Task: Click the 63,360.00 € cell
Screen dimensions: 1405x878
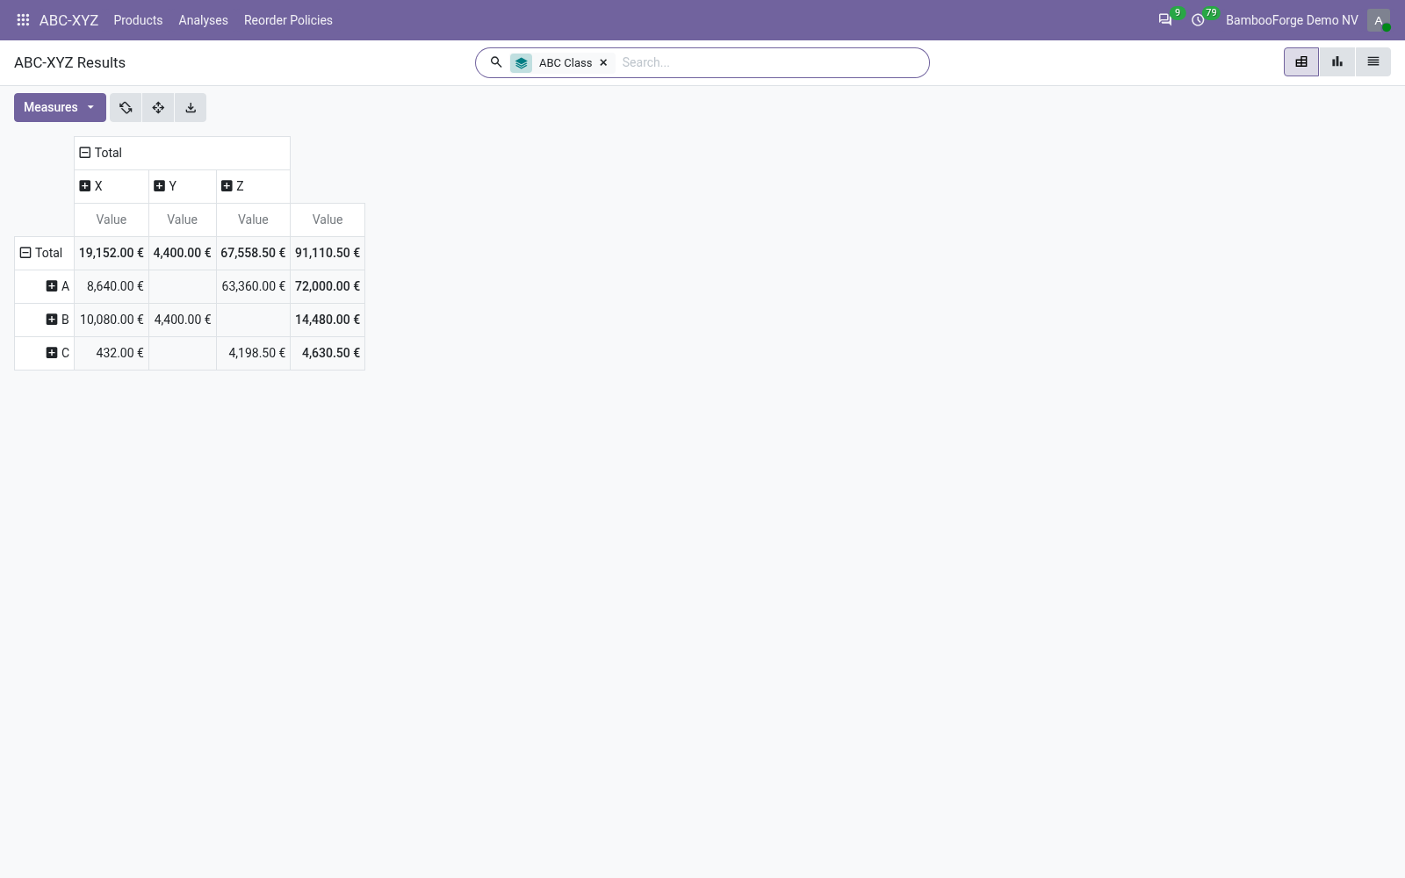Action: click(x=253, y=286)
